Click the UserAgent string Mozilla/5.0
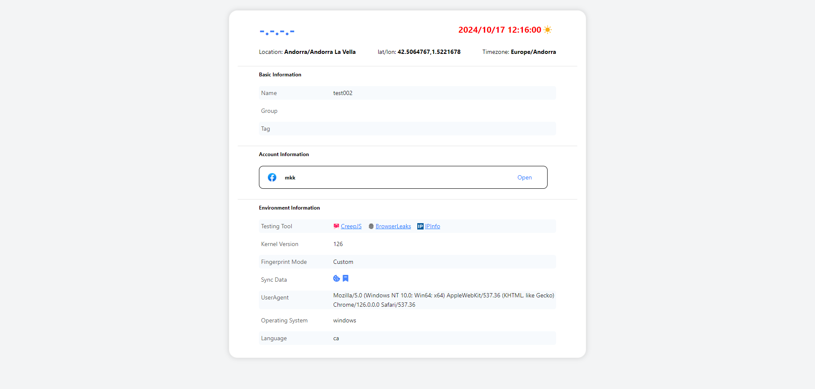This screenshot has height=389, width=815. pos(444,300)
